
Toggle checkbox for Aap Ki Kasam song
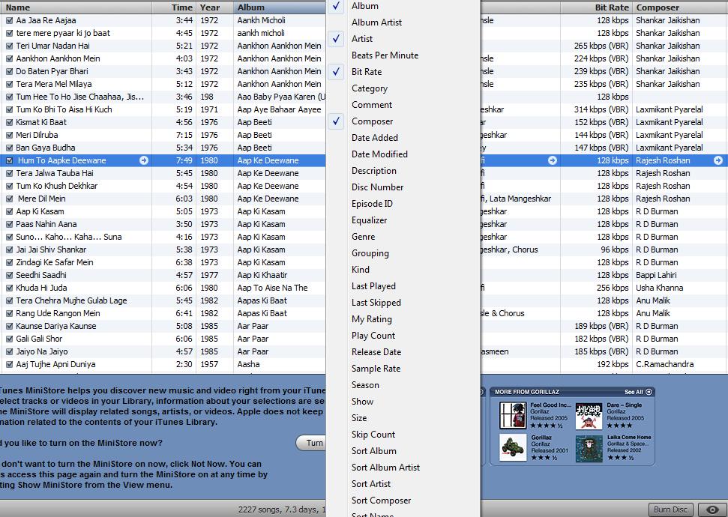pyautogui.click(x=9, y=211)
